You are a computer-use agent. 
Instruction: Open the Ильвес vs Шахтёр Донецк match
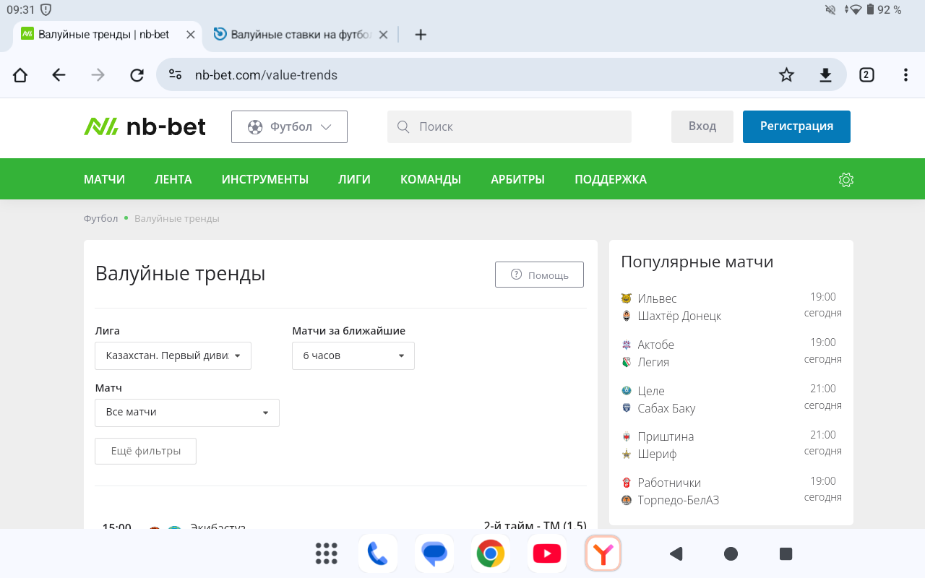point(679,307)
